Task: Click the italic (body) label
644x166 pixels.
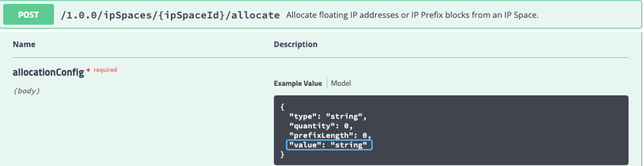Action: (x=26, y=91)
